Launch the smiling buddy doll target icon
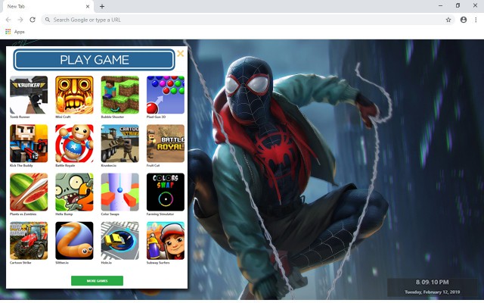 point(74,143)
